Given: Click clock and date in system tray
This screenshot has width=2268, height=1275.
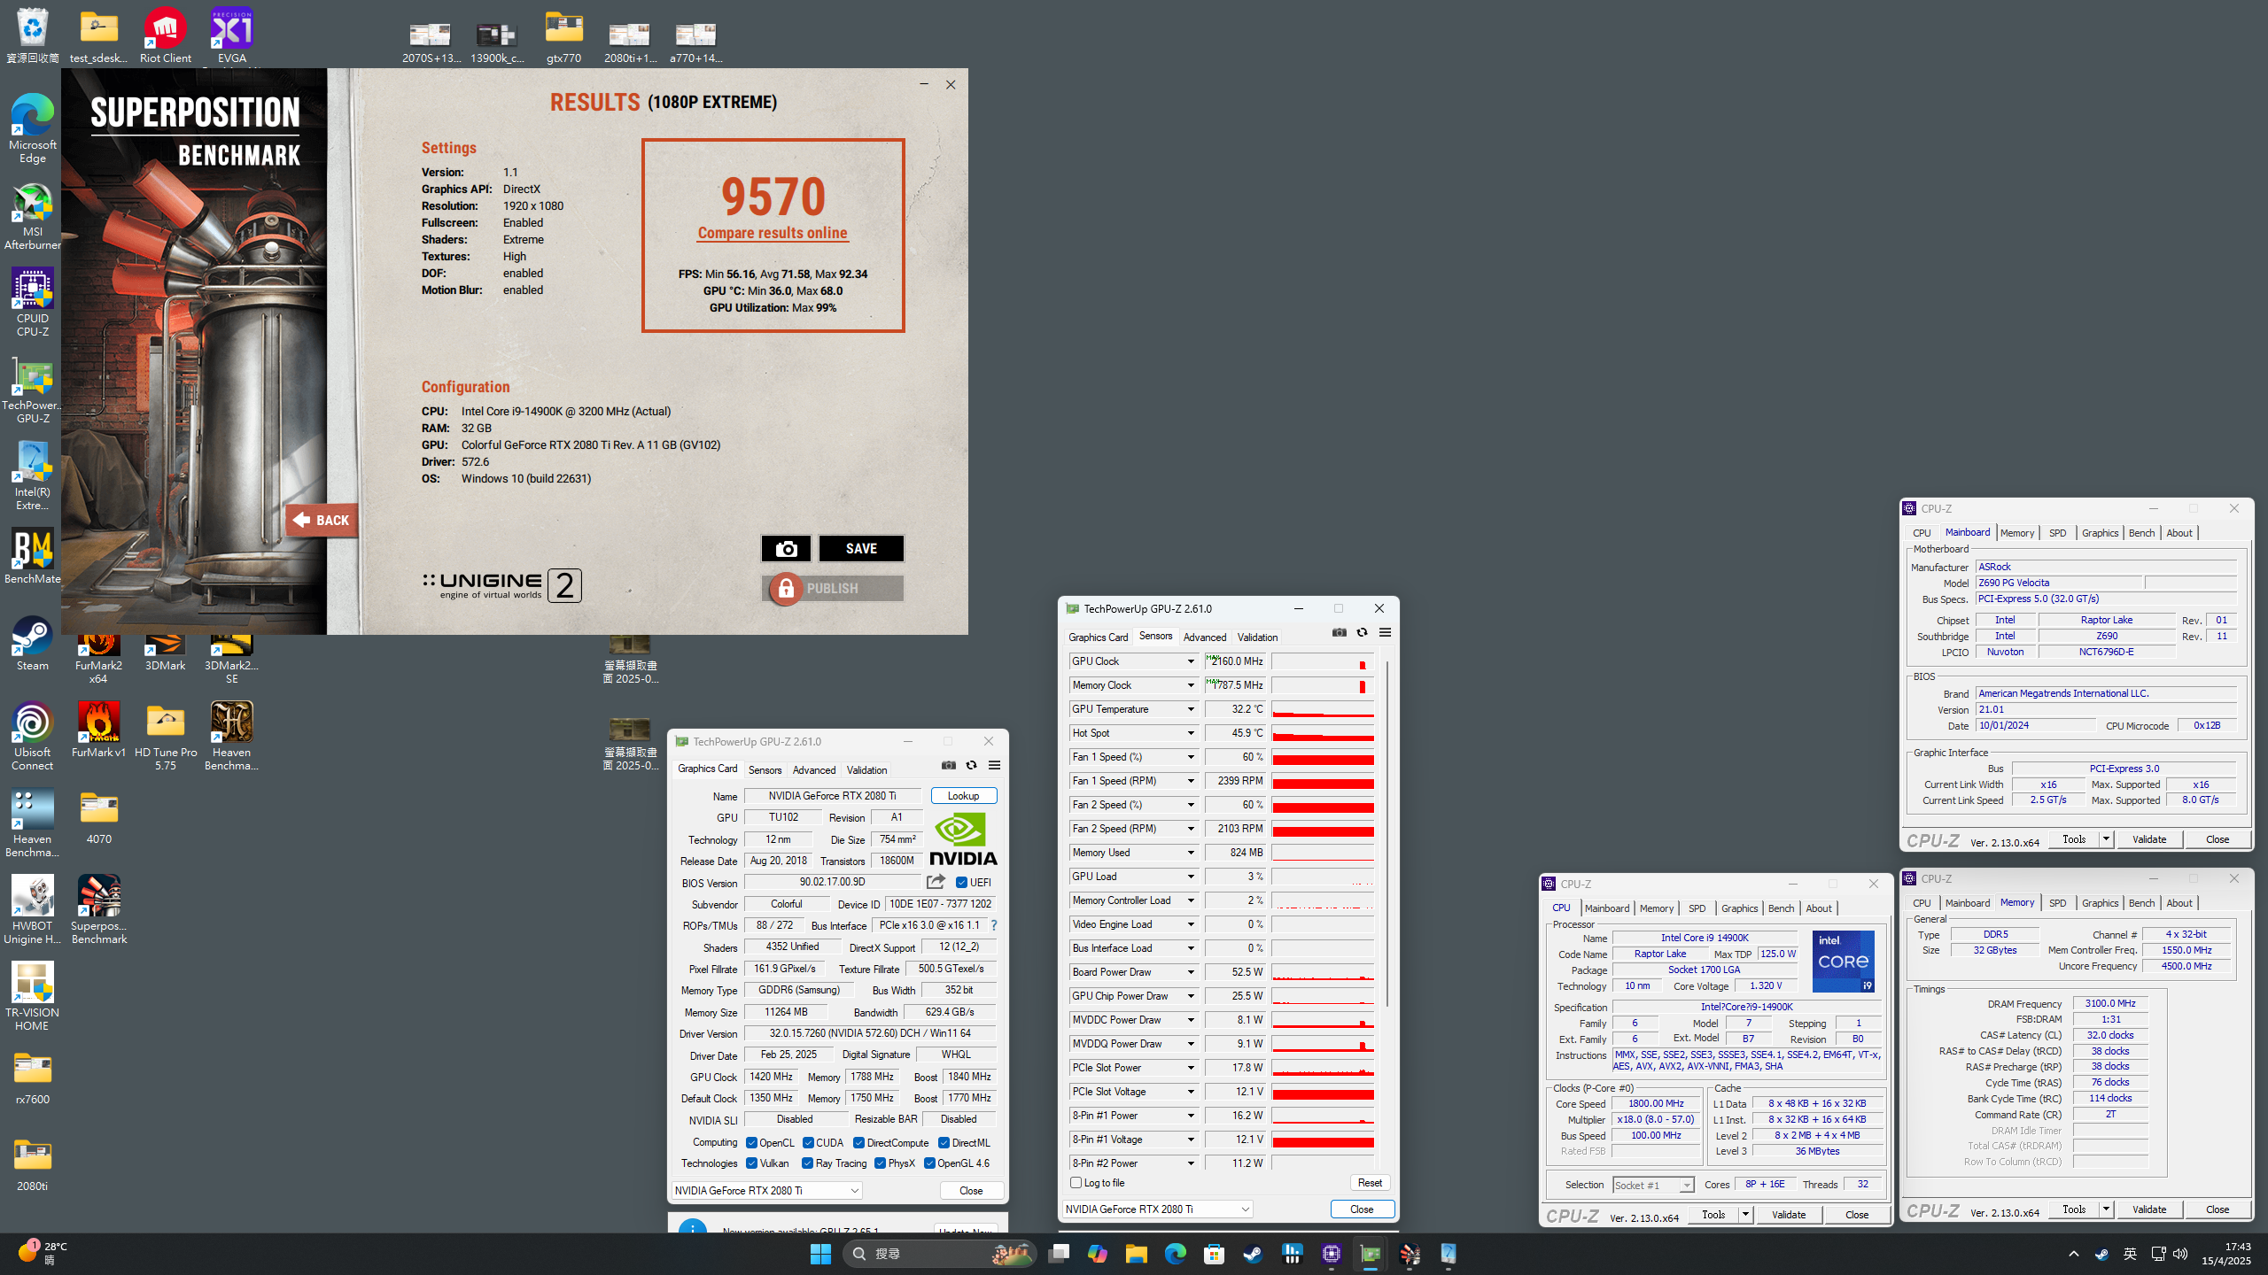Looking at the screenshot, I should (2225, 1254).
